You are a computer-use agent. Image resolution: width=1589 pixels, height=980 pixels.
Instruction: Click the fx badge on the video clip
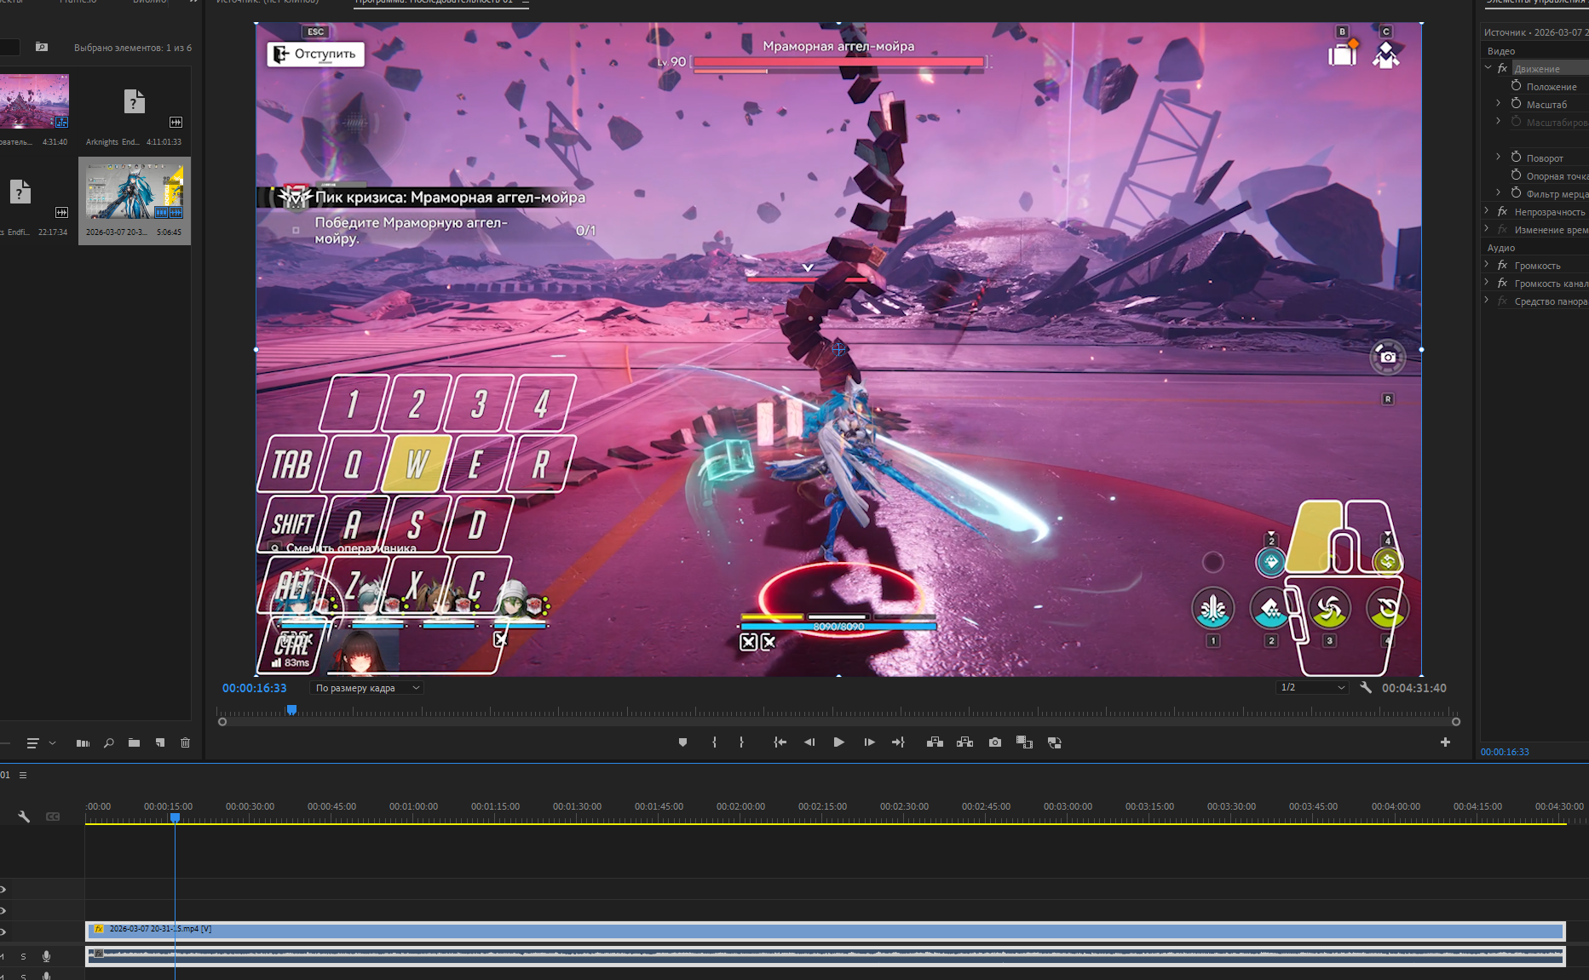coord(99,929)
